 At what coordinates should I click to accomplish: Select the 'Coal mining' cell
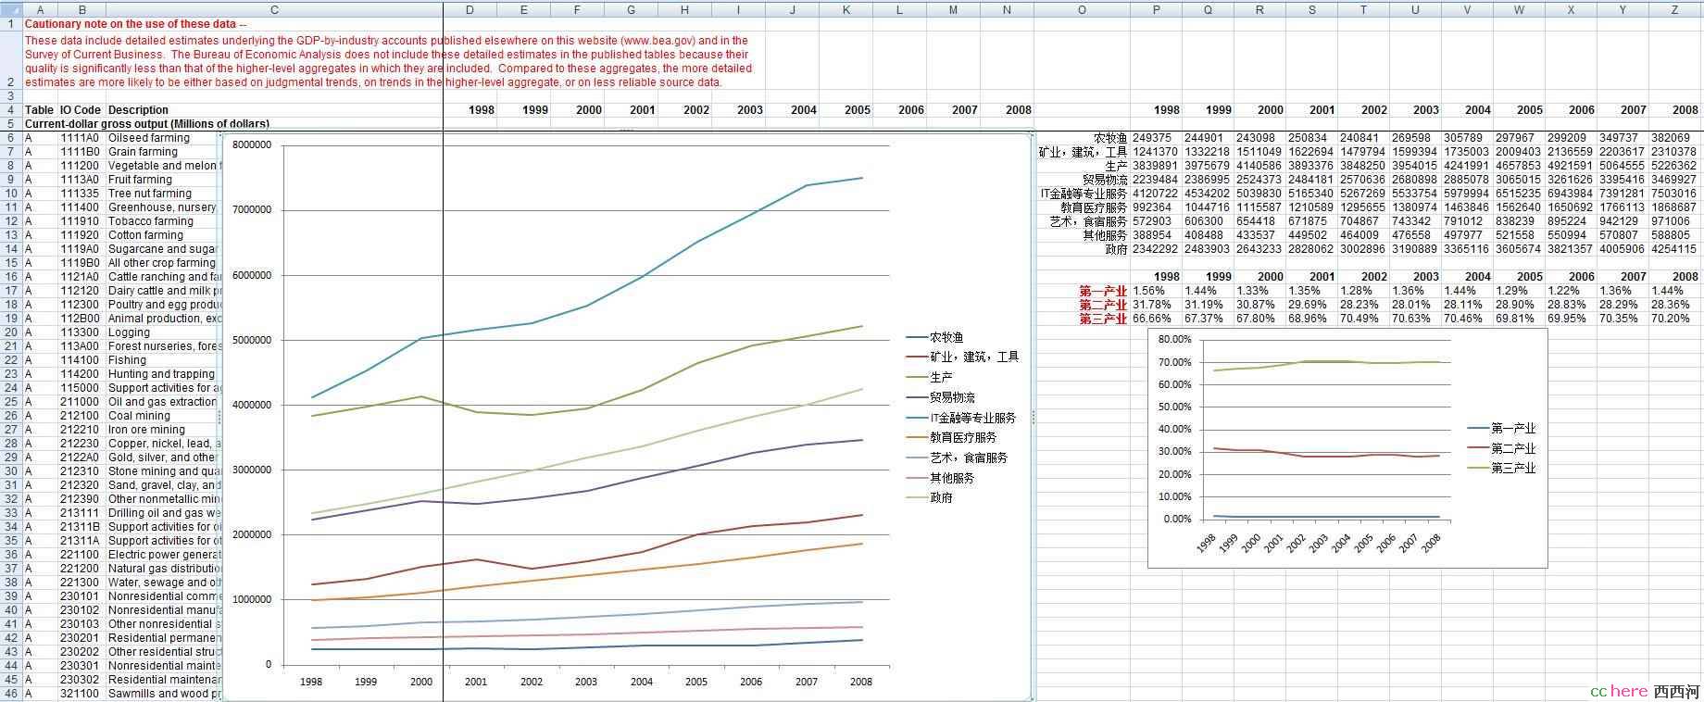click(x=139, y=415)
